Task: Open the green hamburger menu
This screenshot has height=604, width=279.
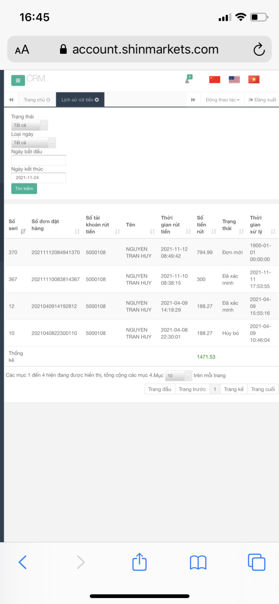Action: [18, 80]
